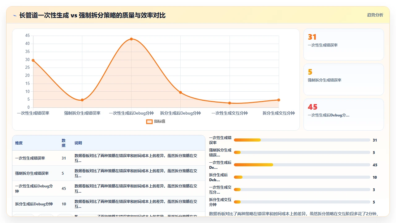Select the x-axis label 一次性生成后Debug分钟
The height and width of the screenshot is (223, 396).
[131, 113]
